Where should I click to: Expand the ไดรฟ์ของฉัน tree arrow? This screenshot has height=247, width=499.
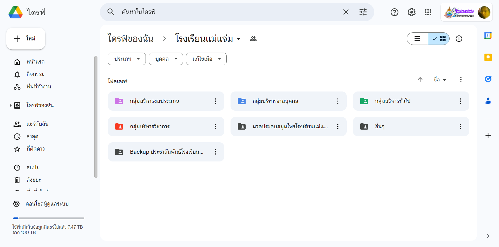click(x=11, y=105)
